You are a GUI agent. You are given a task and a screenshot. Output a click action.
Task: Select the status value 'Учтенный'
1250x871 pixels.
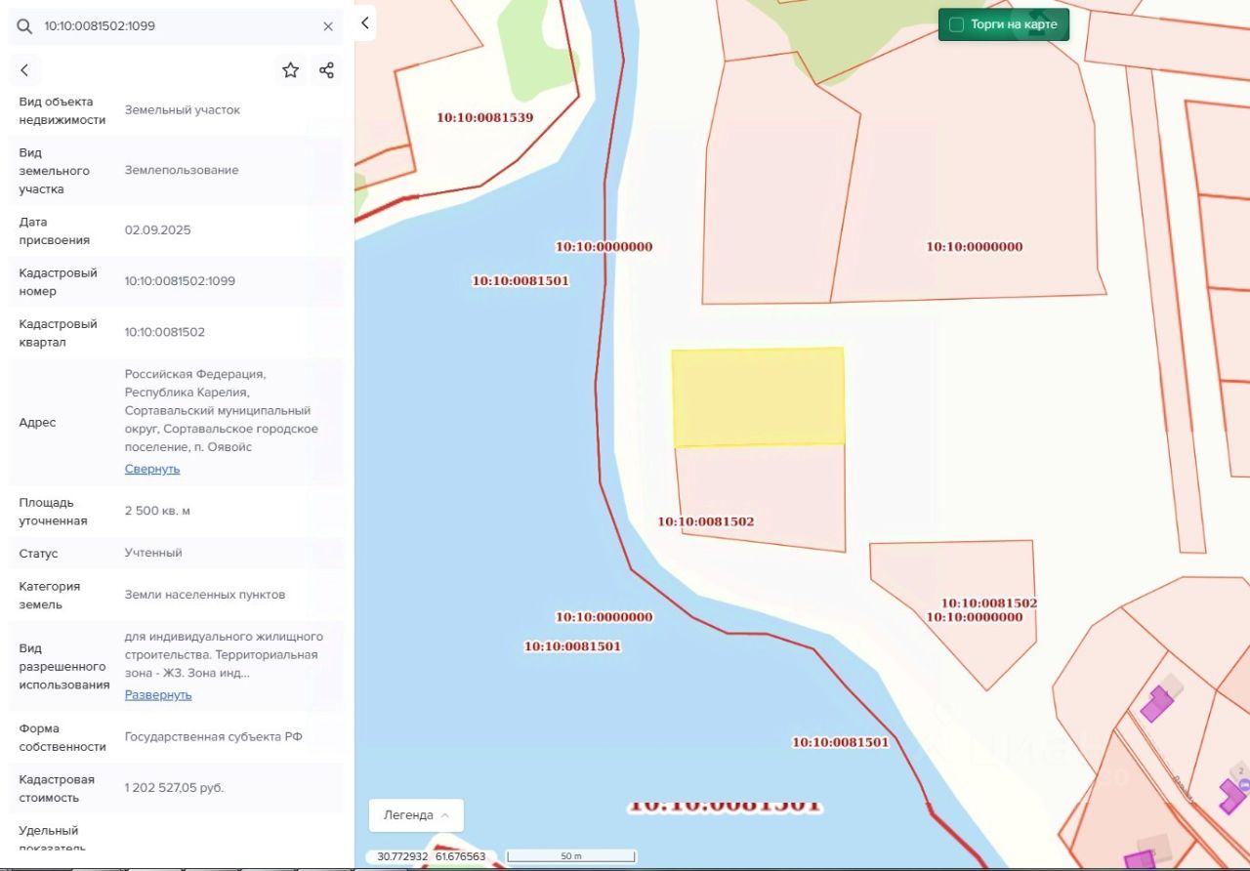(153, 553)
